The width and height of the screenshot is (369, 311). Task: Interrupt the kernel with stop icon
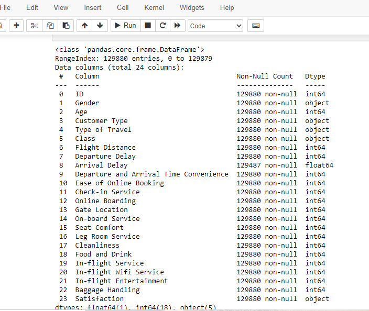pos(148,25)
